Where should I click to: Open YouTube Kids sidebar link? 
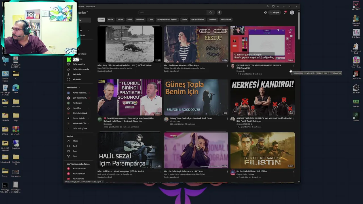79,178
